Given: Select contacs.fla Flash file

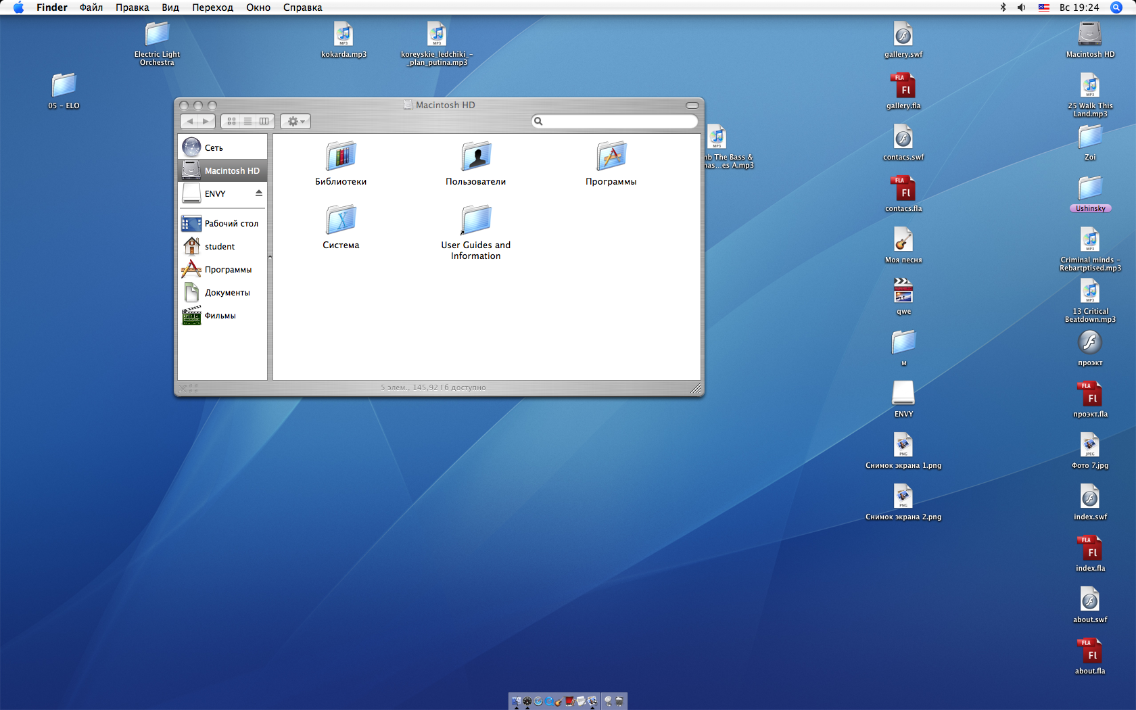Looking at the screenshot, I should tap(903, 193).
